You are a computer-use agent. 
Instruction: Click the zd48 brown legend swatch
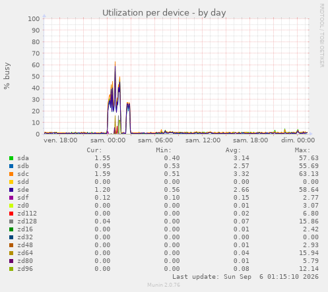11,245
